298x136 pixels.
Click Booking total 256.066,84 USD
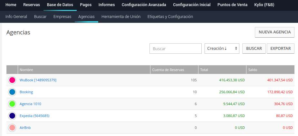(232, 92)
